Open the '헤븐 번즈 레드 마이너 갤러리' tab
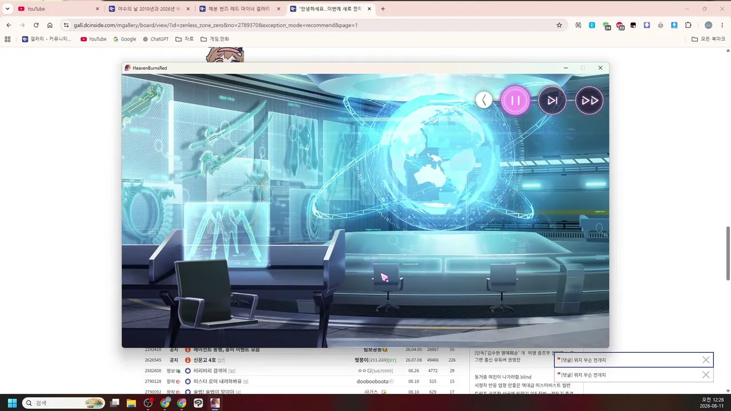The image size is (731, 411). [240, 9]
